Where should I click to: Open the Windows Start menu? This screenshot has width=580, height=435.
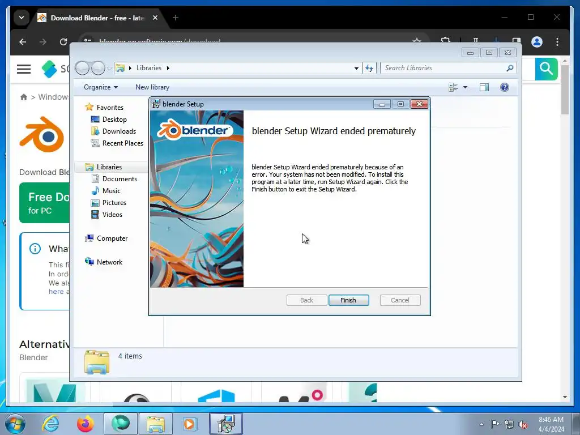(15, 424)
